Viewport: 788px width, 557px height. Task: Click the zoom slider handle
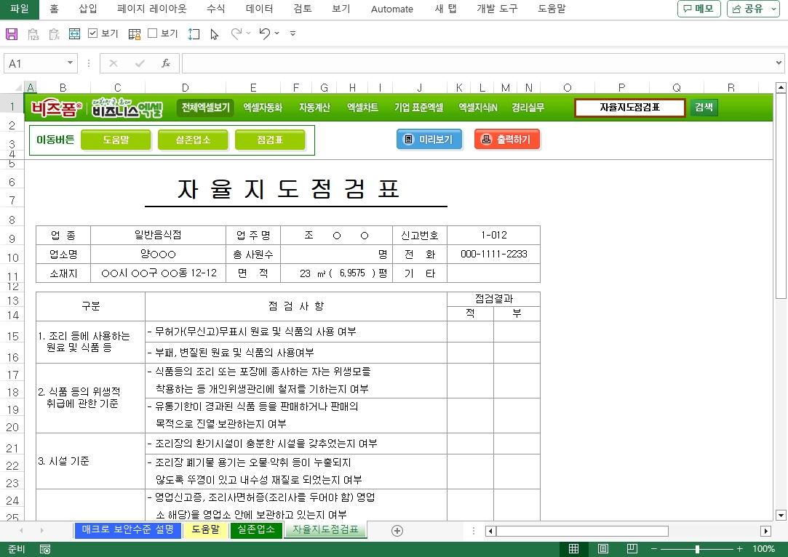(x=697, y=549)
